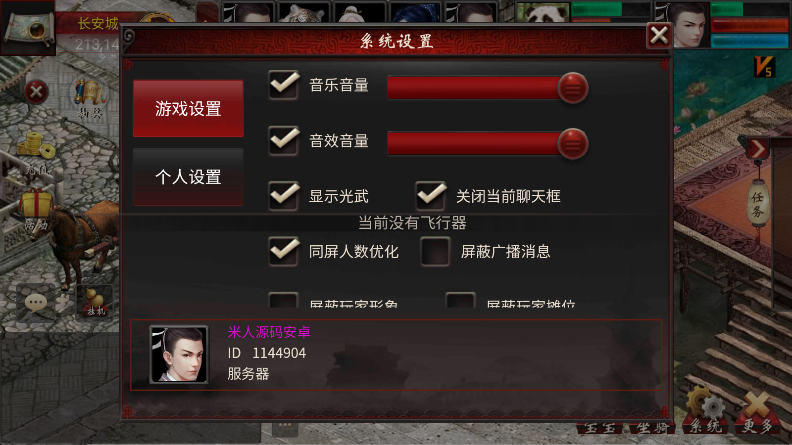This screenshot has height=445, width=792.
Task: Click the 坐骑 mount button
Action: coord(652,427)
